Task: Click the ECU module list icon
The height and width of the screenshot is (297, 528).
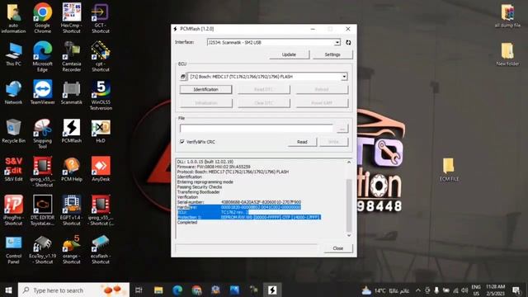Action: point(183,77)
